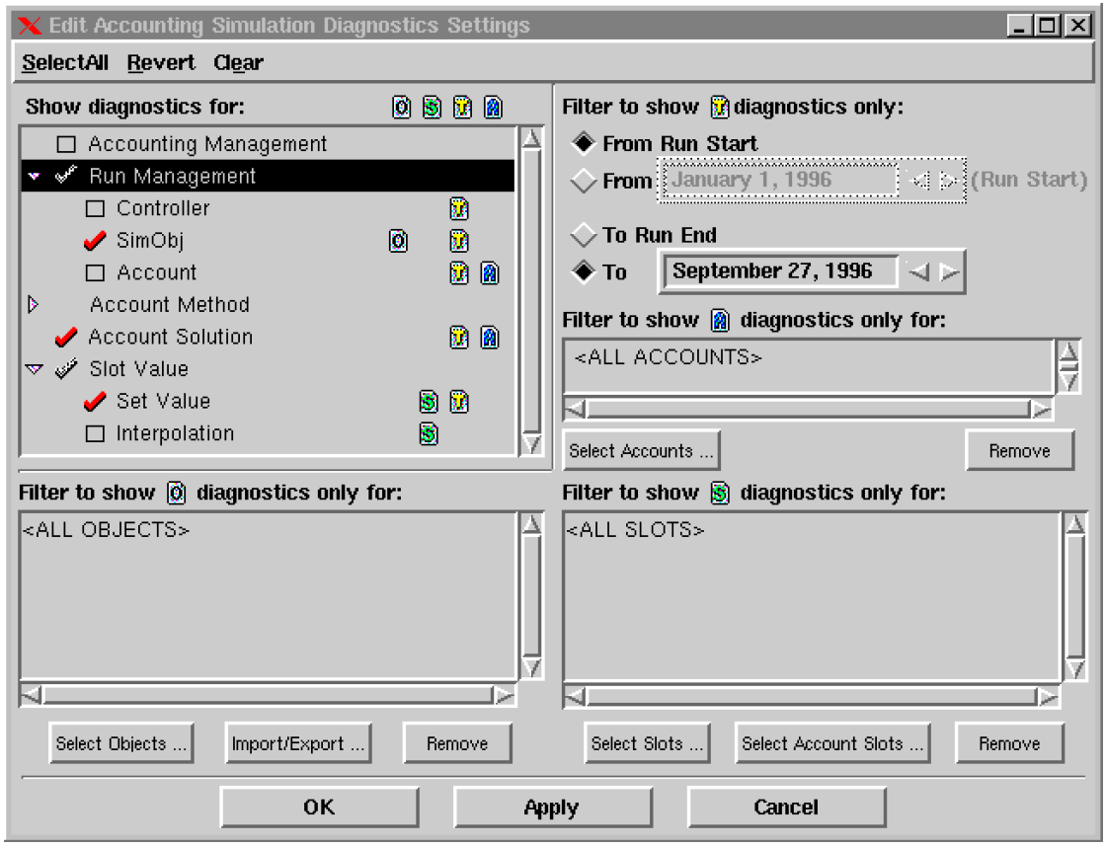Advance the To date with right arrow
The image size is (1106, 846).
coord(950,272)
